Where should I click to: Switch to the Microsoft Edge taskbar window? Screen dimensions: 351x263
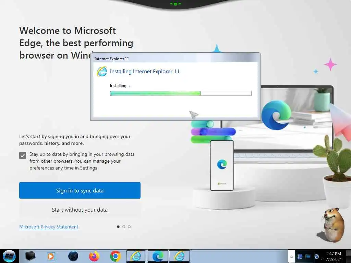tap(158, 256)
